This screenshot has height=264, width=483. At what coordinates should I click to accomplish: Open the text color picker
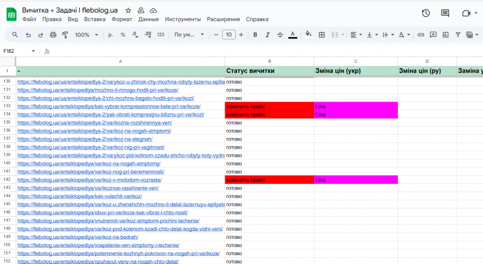tap(292, 35)
